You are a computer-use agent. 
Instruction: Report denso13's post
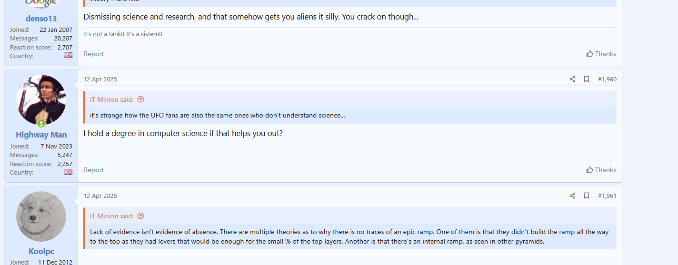click(94, 54)
